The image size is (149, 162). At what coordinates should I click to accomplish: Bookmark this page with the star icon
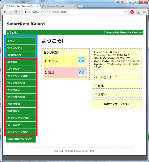pyautogui.click(x=126, y=12)
